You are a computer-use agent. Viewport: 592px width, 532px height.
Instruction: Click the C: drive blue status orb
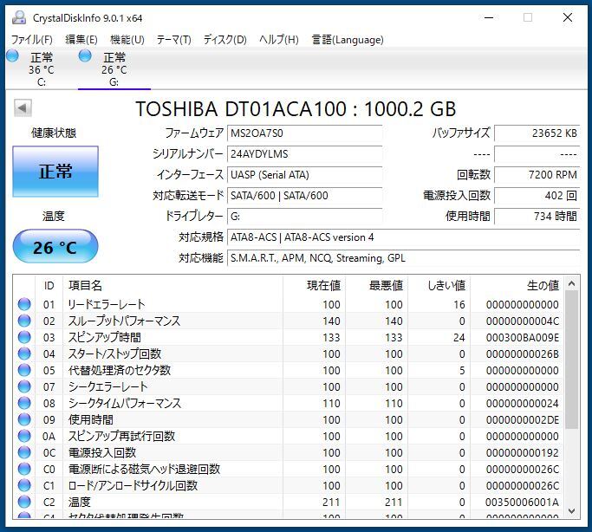point(12,55)
